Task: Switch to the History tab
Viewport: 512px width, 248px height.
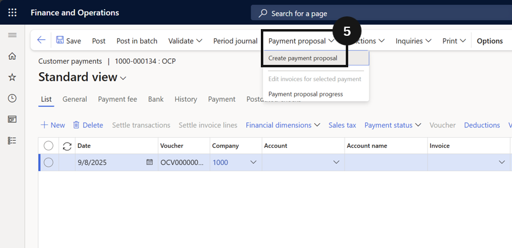Action: click(x=186, y=99)
